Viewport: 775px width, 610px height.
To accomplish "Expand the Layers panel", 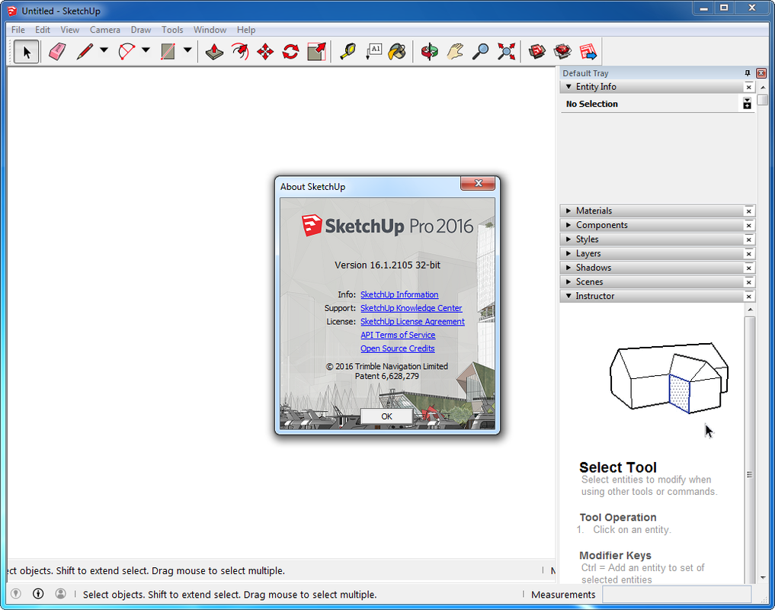I will click(568, 253).
